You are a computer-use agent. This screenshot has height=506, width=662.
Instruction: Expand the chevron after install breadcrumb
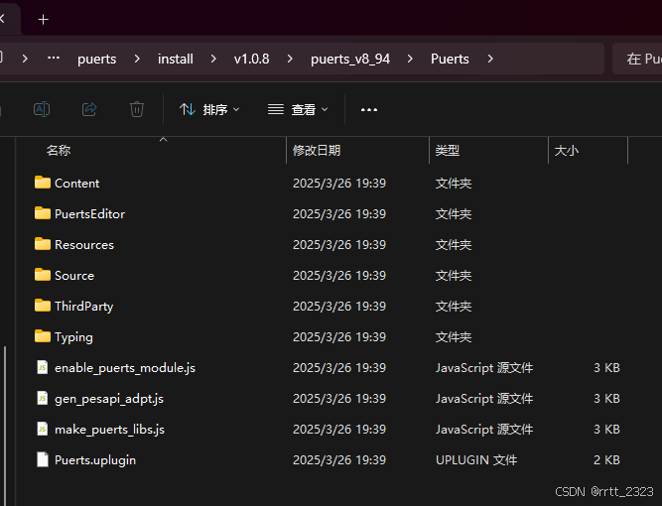(213, 59)
